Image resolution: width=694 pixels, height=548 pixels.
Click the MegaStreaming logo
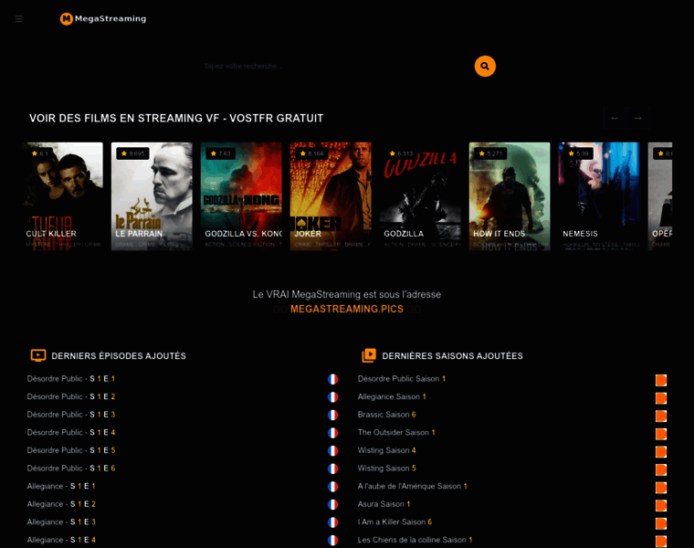click(103, 18)
